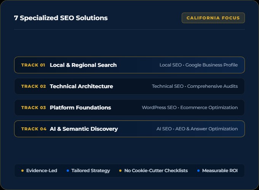
Task: Click 'Technical SEO · Comprehensive Audits' text
Action: pos(195,86)
